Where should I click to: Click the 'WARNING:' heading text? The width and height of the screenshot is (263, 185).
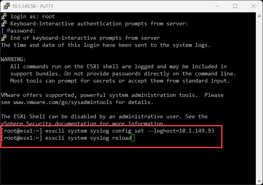point(14,59)
